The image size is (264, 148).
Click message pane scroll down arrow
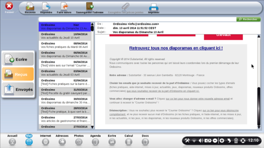tap(259, 127)
